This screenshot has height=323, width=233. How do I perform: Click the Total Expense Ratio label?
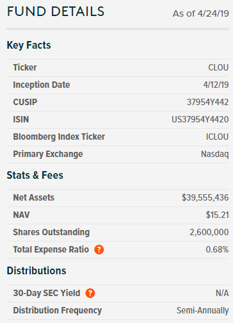[x=51, y=249]
